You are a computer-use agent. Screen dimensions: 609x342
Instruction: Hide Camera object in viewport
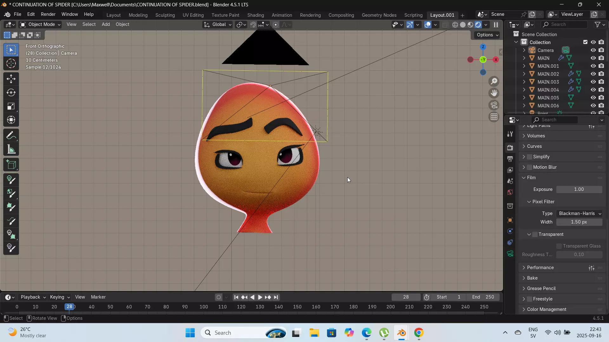click(593, 50)
